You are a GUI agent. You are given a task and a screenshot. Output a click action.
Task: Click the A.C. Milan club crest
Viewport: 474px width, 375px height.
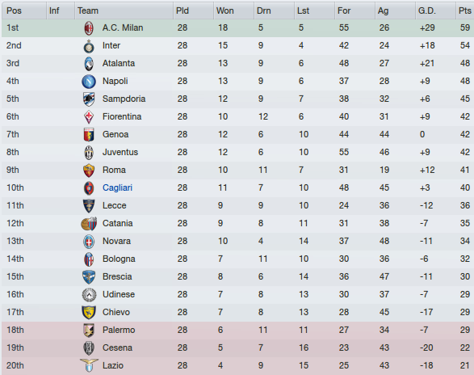89,27
